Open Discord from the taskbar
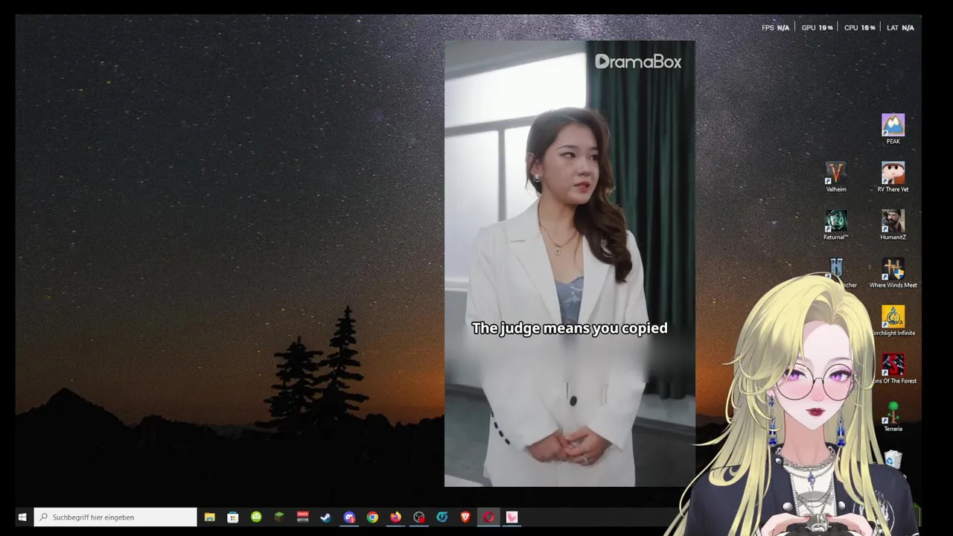 (349, 517)
